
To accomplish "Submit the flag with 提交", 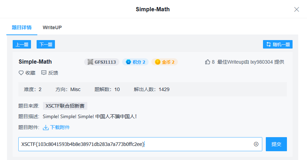I will [x=276, y=144].
